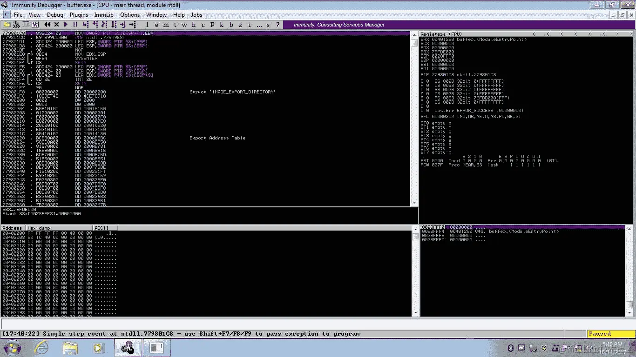Open the File menu
Image resolution: width=636 pixels, height=357 pixels.
(x=18, y=15)
